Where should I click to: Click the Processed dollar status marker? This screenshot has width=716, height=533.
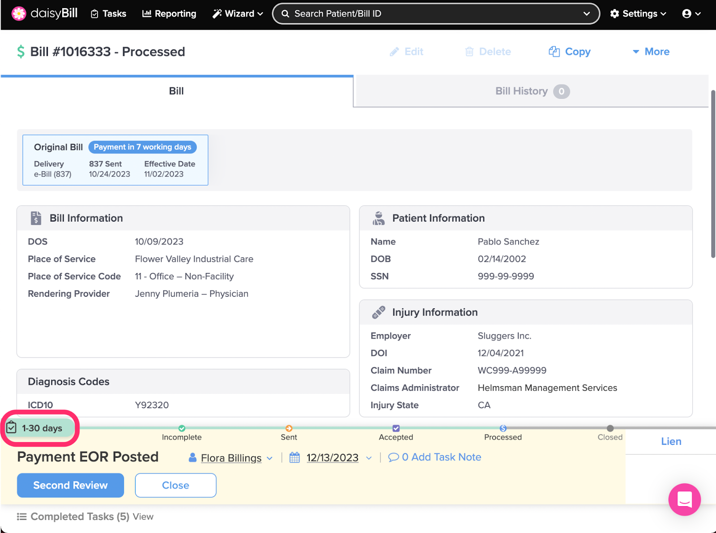click(x=503, y=428)
